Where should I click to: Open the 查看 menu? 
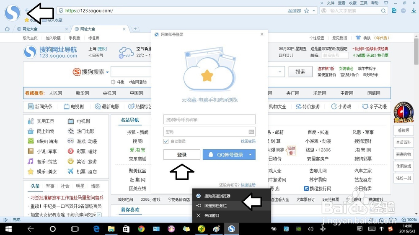[x=341, y=3]
